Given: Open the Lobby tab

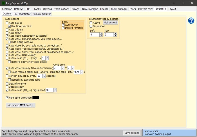Looking at the screenshot, I should [37, 9].
